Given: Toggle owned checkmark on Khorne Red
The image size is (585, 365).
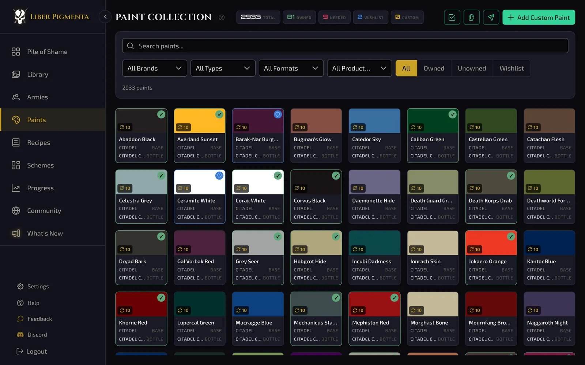Looking at the screenshot, I should (161, 298).
